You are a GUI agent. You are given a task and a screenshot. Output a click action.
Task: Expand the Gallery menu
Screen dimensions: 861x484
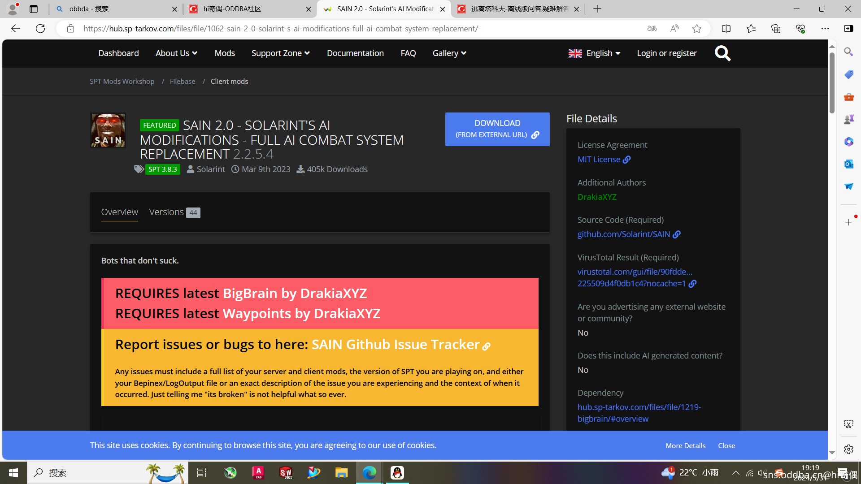[x=449, y=53]
